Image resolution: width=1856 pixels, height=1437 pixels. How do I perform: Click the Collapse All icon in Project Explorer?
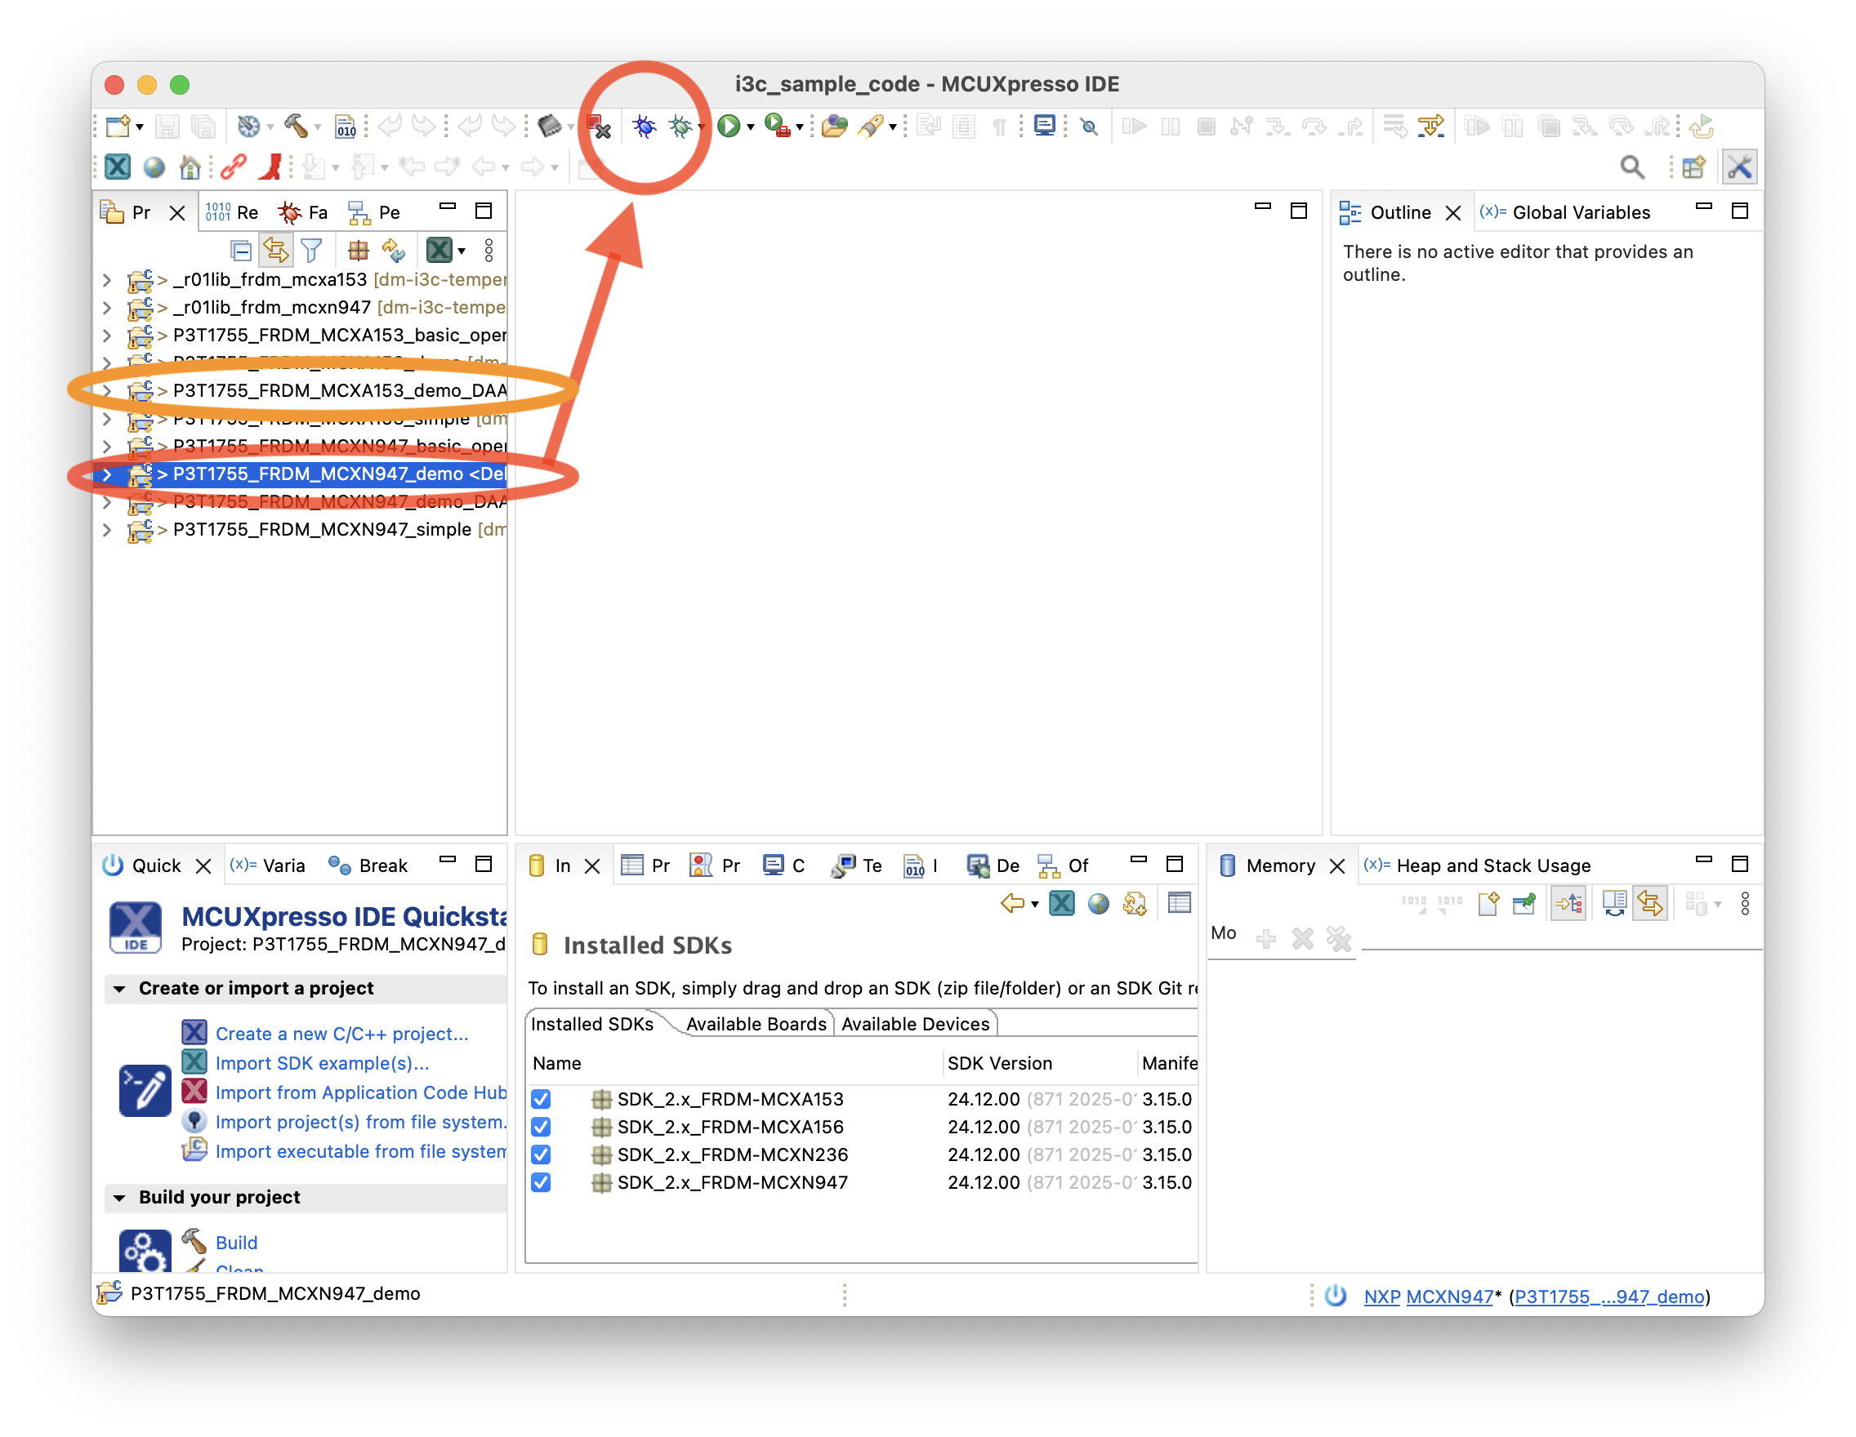click(x=240, y=251)
